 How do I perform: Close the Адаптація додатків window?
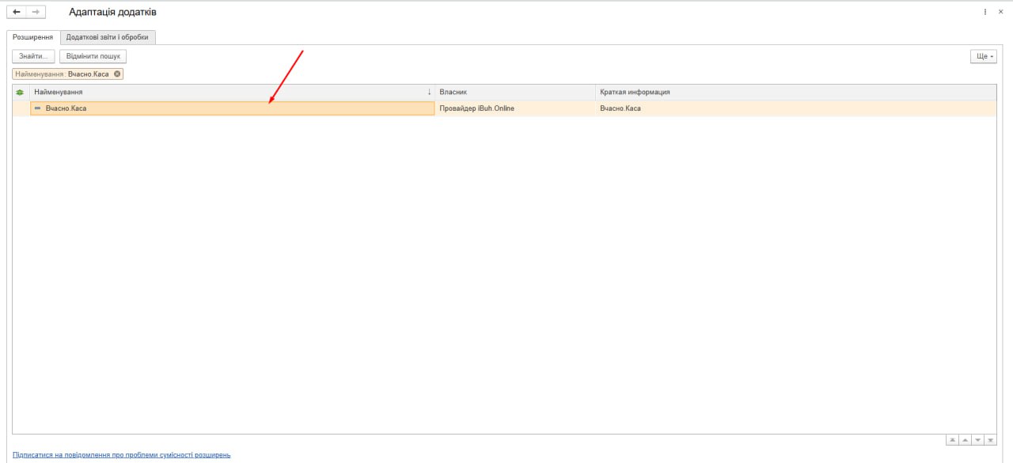pyautogui.click(x=1000, y=12)
